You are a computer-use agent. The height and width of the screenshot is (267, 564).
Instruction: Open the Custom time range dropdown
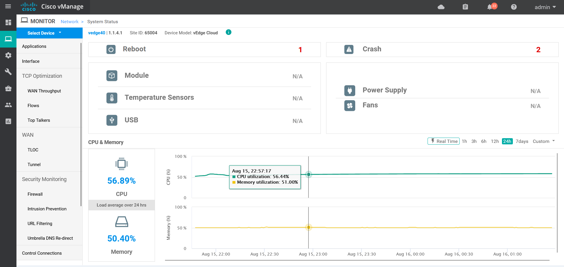coord(544,141)
